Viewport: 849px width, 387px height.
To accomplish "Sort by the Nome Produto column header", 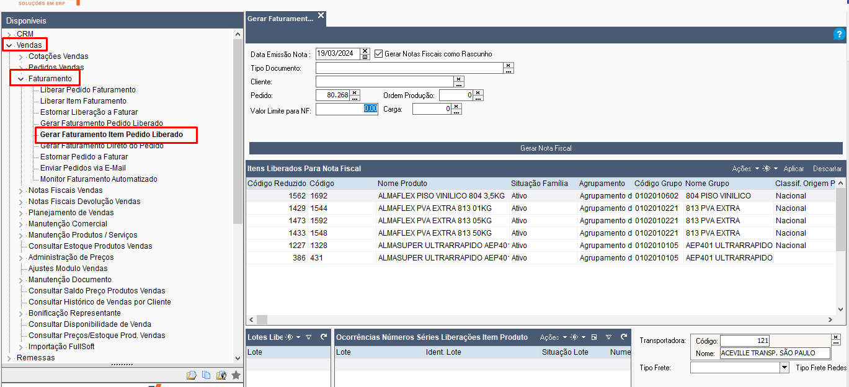I will [x=402, y=184].
